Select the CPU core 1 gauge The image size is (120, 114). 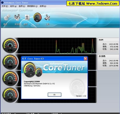point(10,46)
